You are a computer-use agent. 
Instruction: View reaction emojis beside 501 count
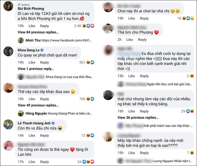pyautogui.click(x=90, y=63)
